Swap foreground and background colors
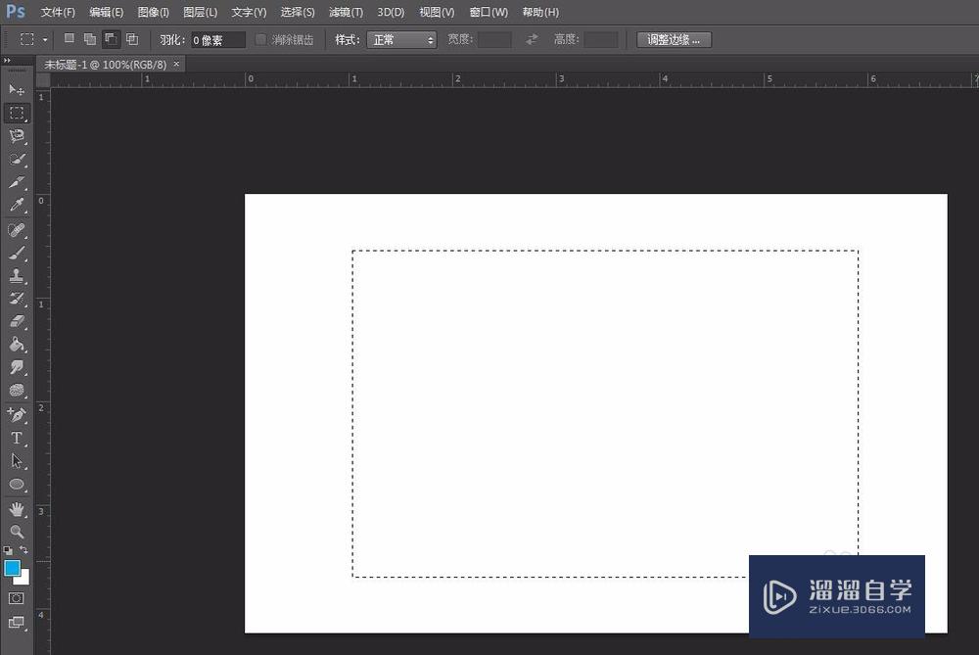Viewport: 979px width, 655px height. (23, 550)
